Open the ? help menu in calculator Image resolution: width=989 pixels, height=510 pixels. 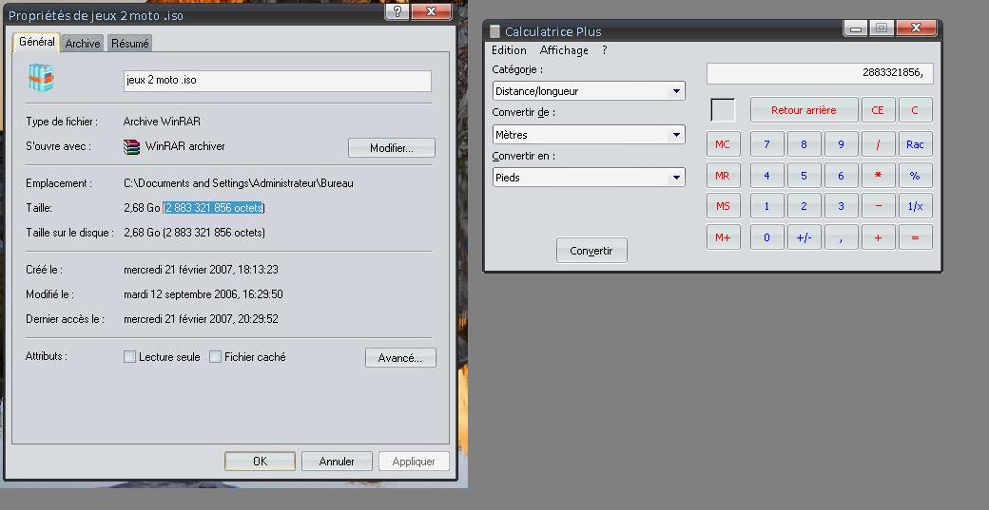pyautogui.click(x=604, y=50)
